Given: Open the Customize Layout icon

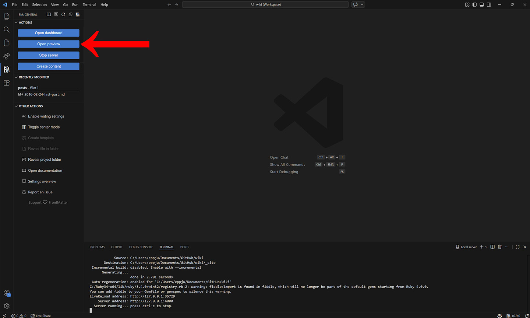Looking at the screenshot, I should tap(467, 4).
